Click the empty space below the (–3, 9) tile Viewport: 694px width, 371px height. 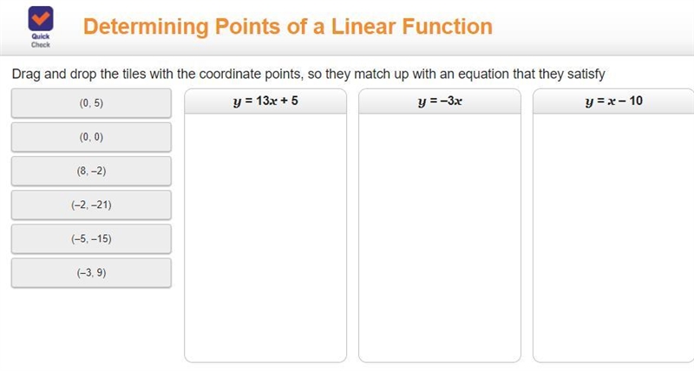click(x=91, y=327)
